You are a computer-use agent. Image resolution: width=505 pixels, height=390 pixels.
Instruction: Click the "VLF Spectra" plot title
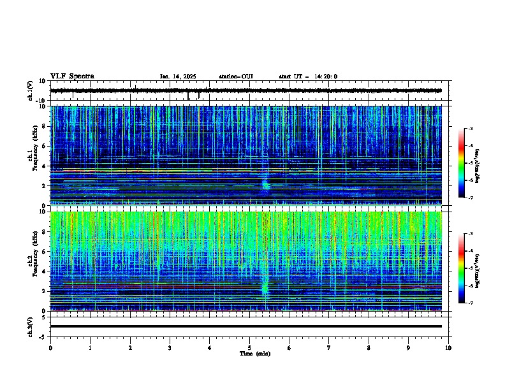pos(72,76)
